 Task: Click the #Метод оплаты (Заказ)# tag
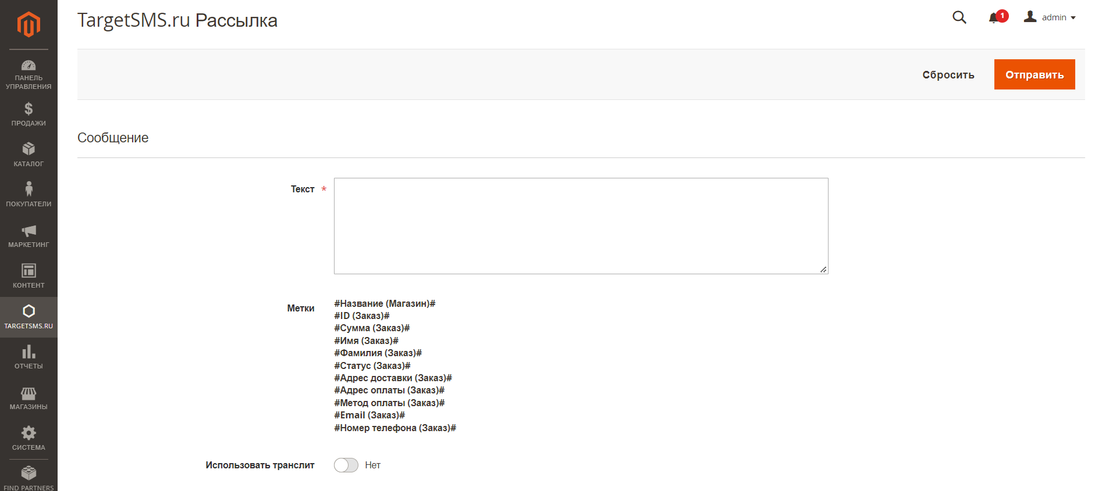click(389, 403)
